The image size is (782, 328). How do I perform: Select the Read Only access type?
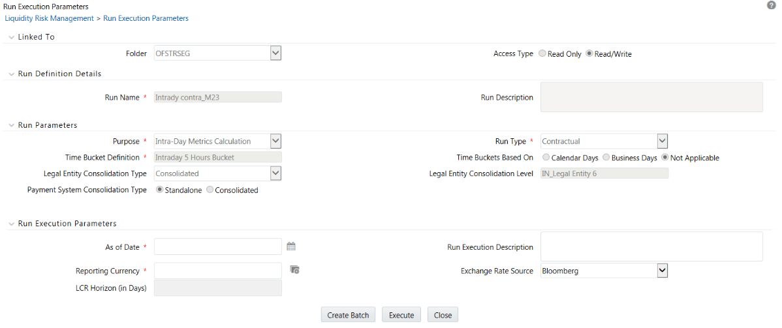click(542, 54)
